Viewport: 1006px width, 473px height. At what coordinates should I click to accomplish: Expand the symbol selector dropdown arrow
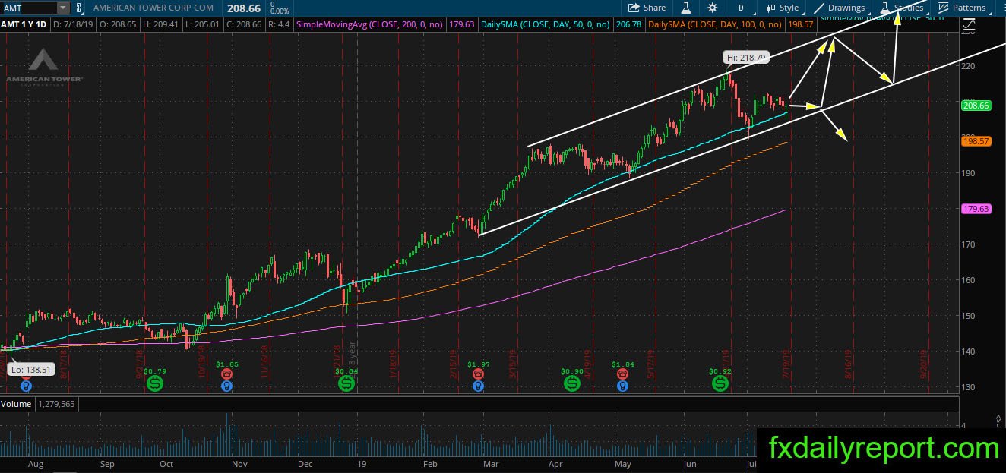(62, 8)
